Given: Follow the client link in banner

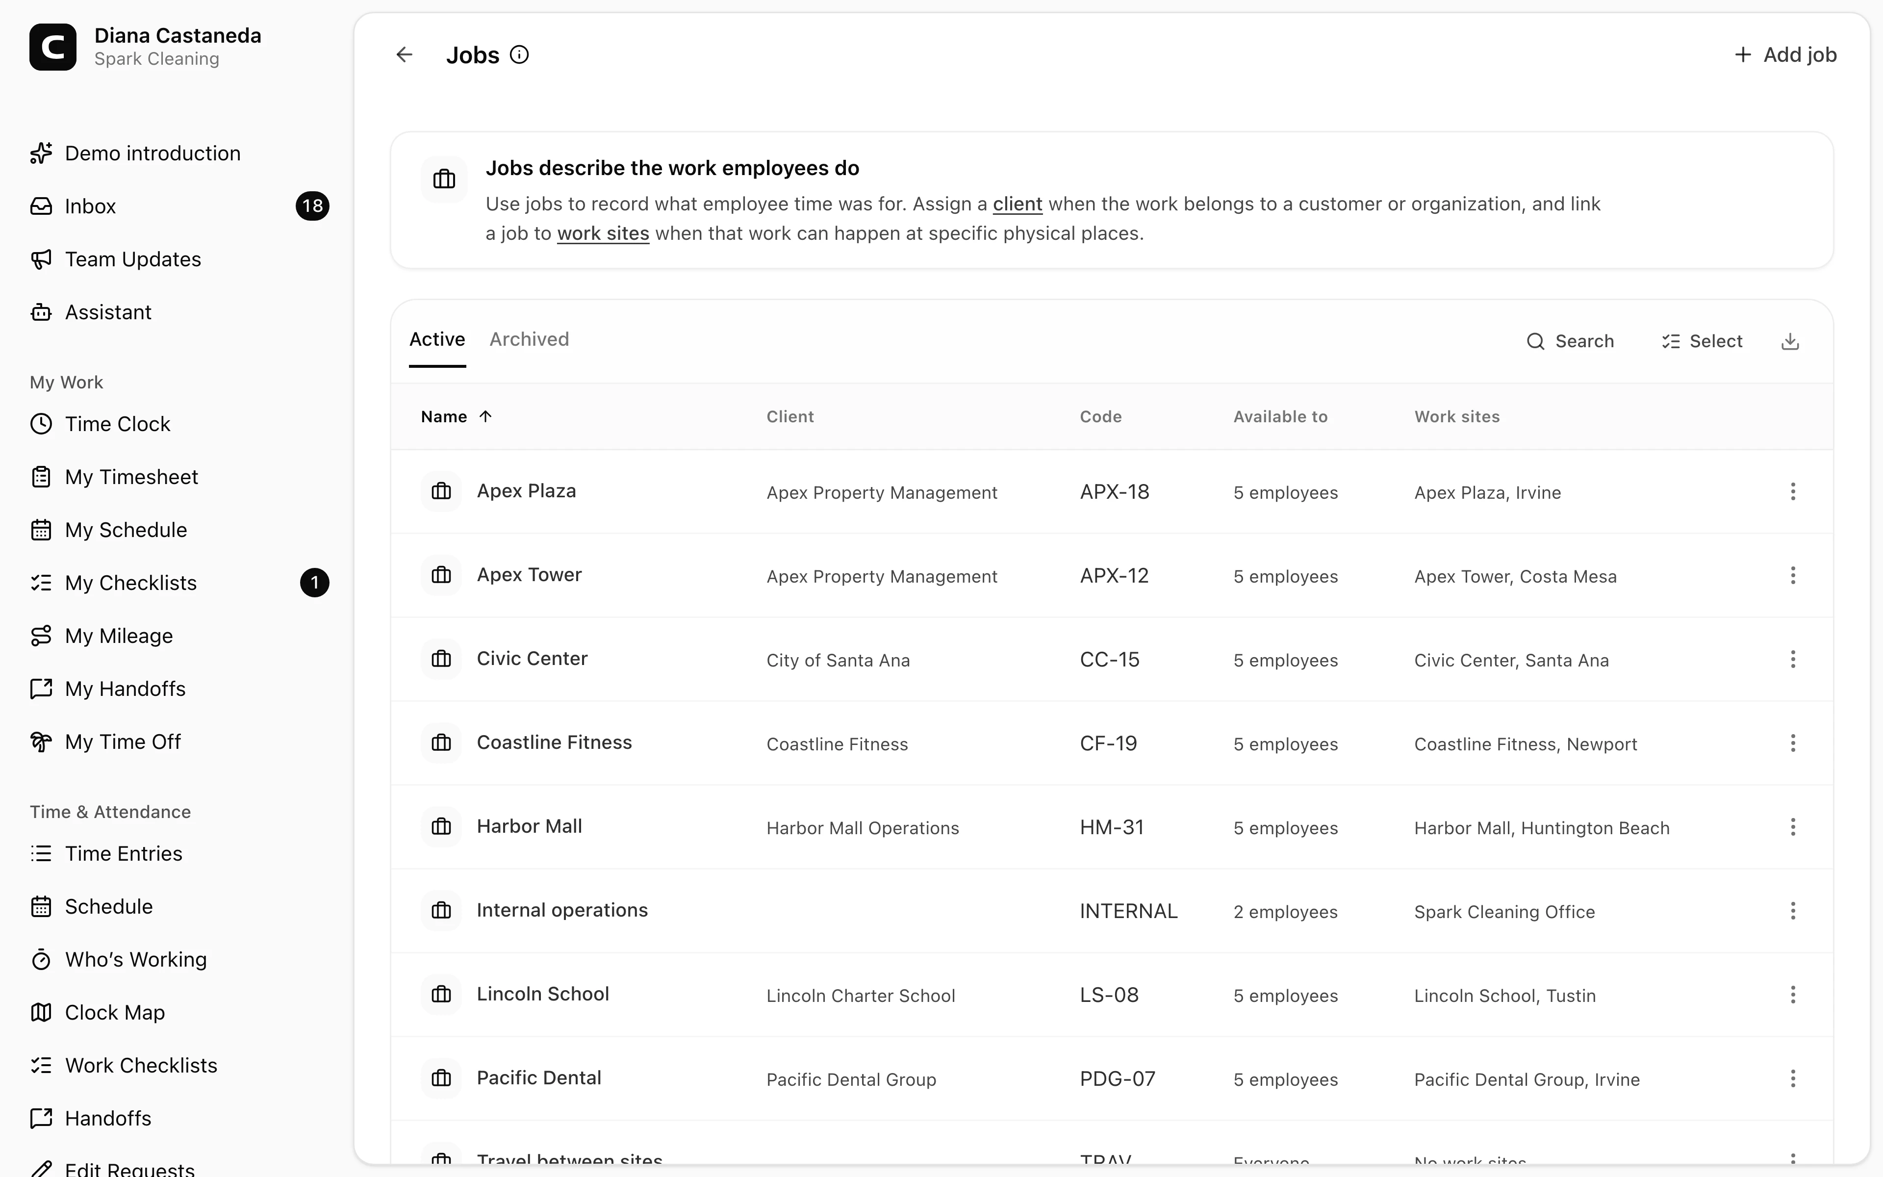Looking at the screenshot, I should point(1017,204).
